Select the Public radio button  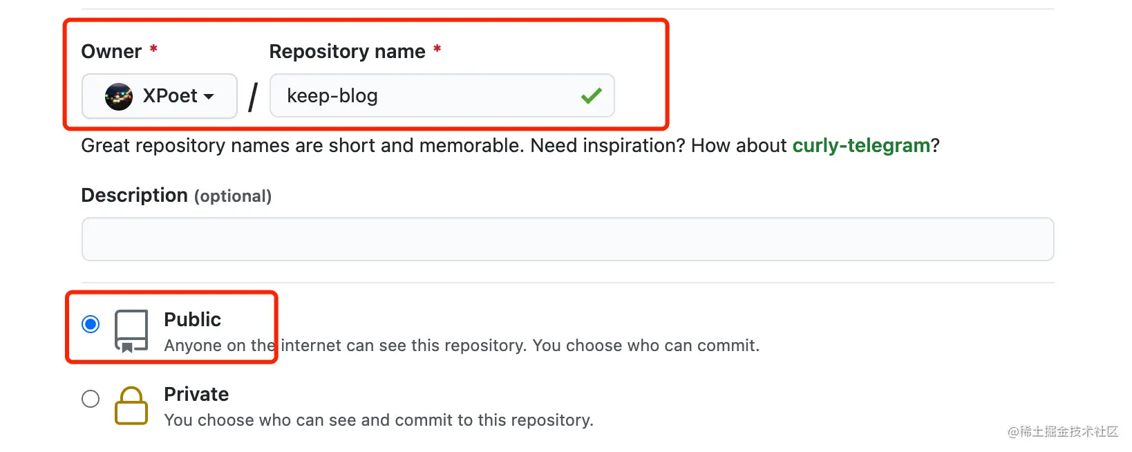pyautogui.click(x=91, y=324)
